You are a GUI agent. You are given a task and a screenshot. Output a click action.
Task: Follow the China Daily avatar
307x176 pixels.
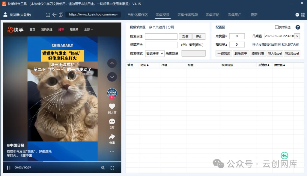[112, 93]
